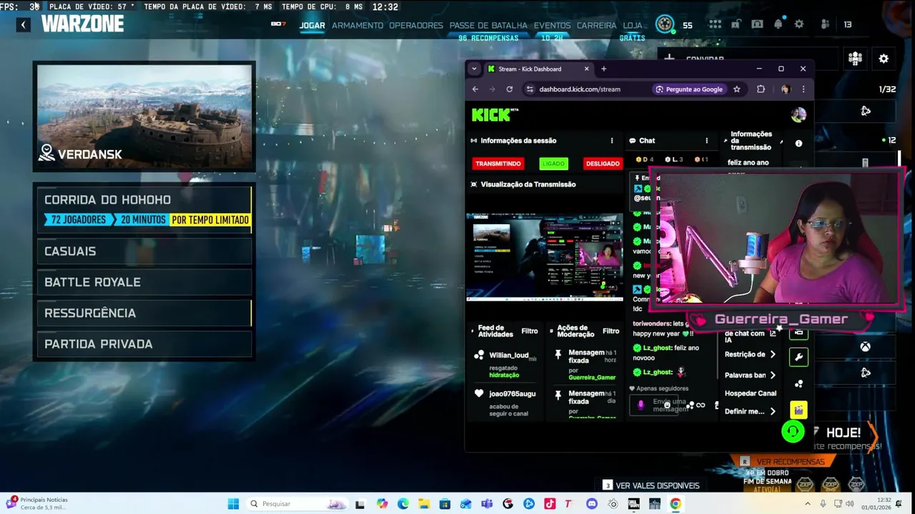This screenshot has height=514, width=915.
Task: Open the emoji picker in chat input
Action: [x=666, y=405]
